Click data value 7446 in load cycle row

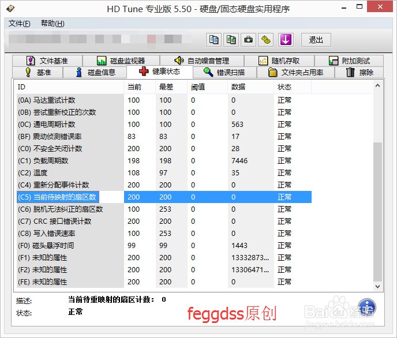coord(239,161)
